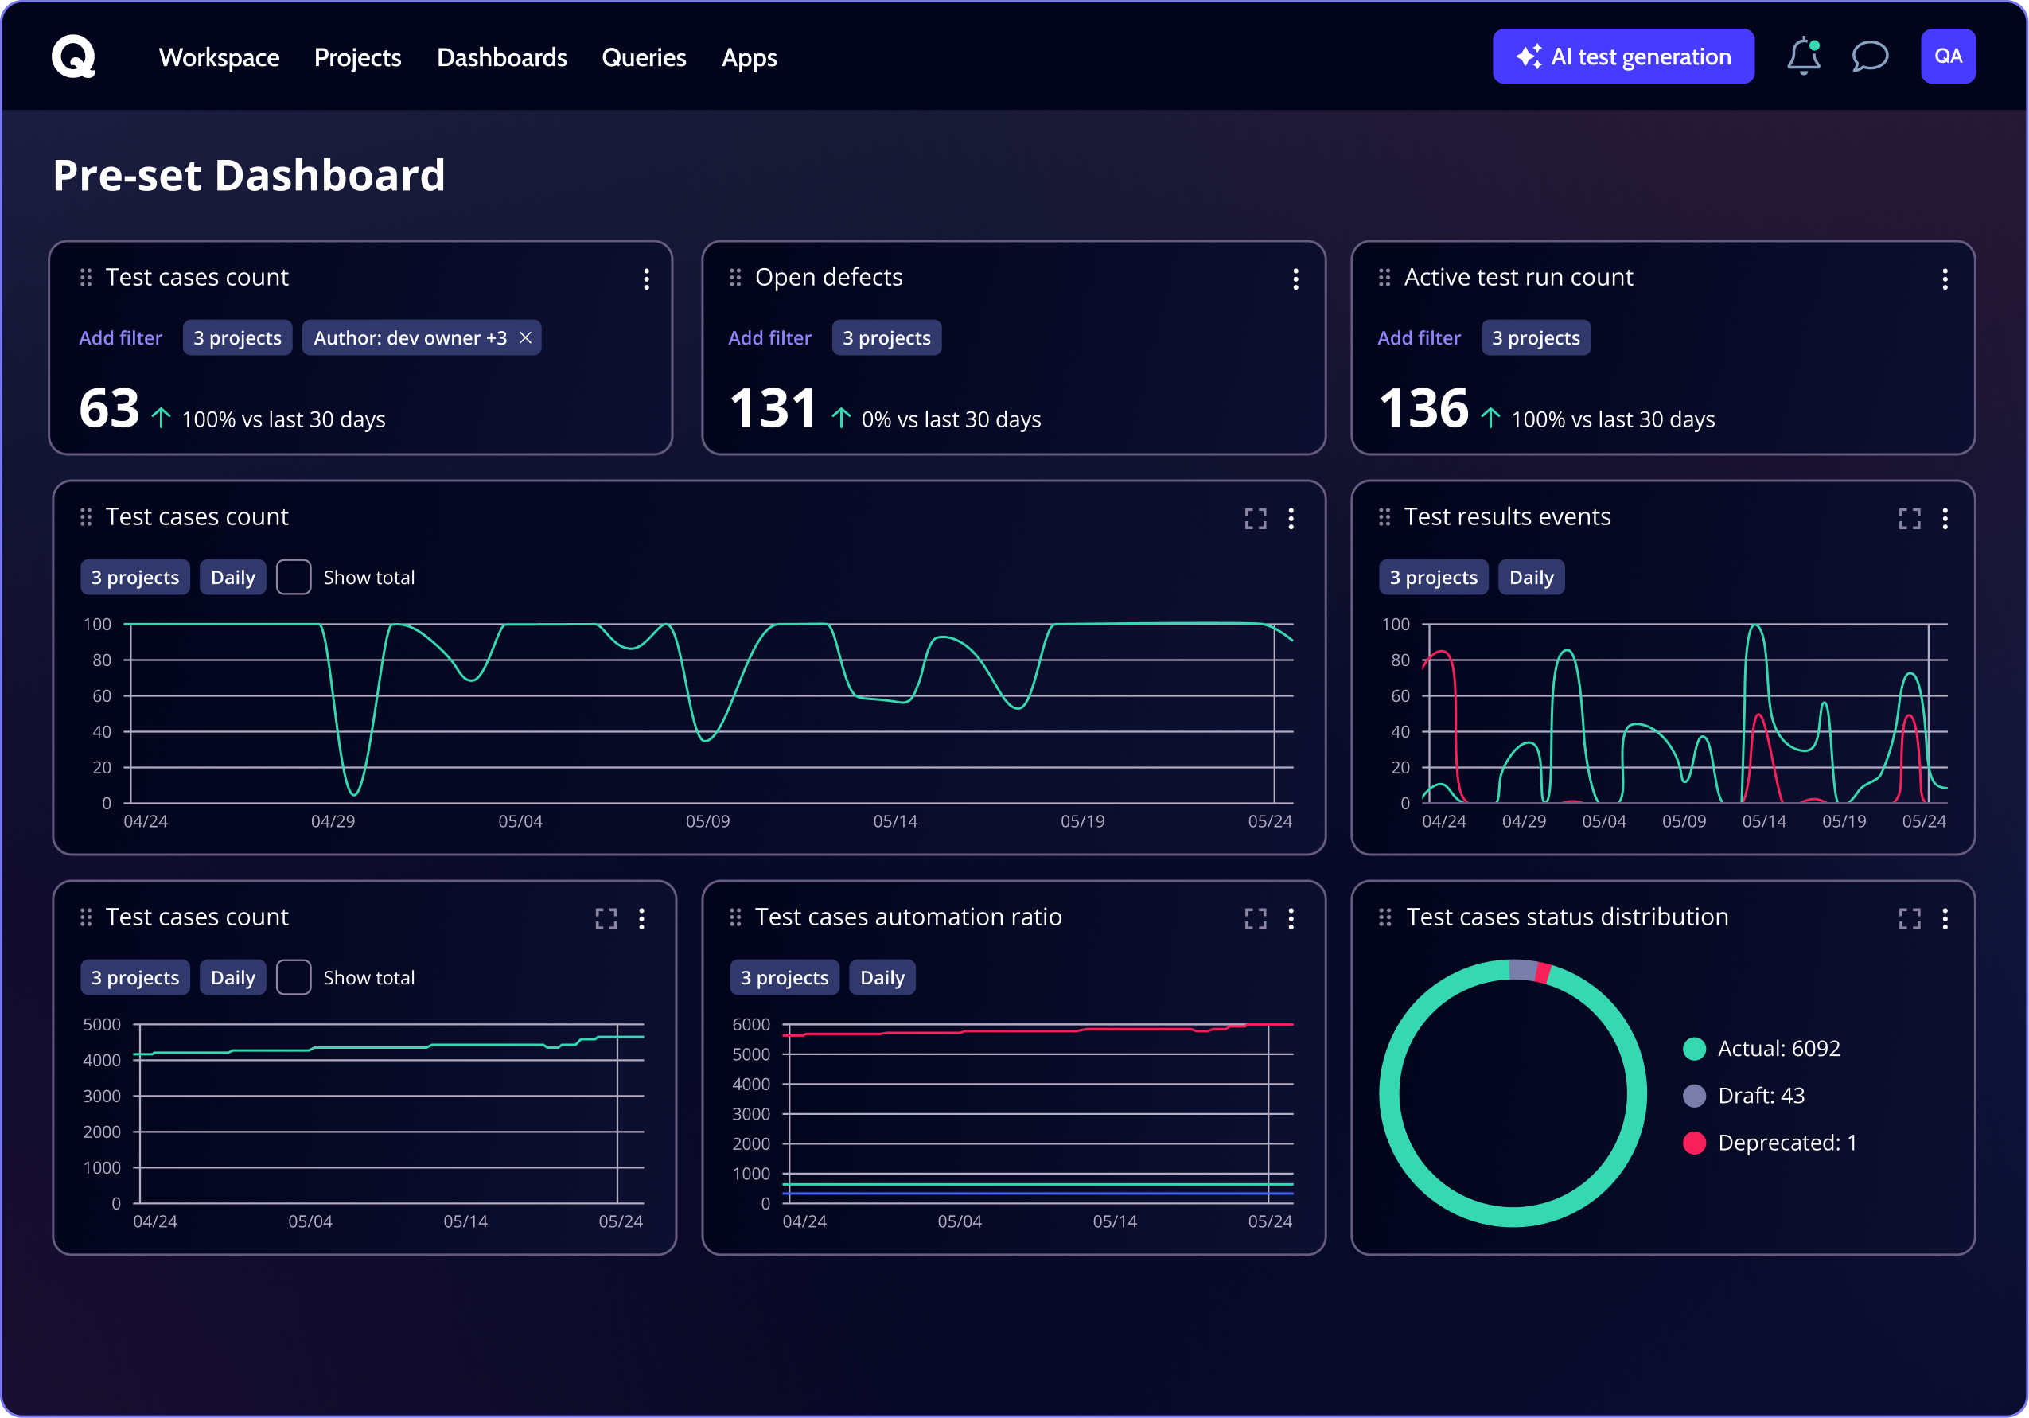Expand Test cases automation ratio widget fullscreen
Screen dimensions: 2029x1418
pyautogui.click(x=1256, y=919)
